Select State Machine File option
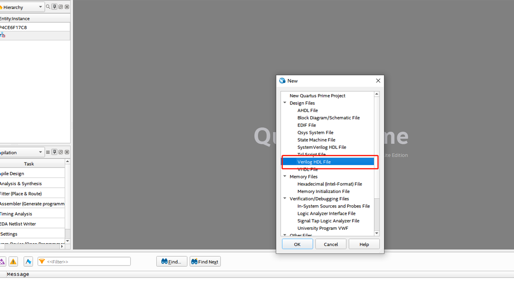Screen dimensions: 514x284 [x=316, y=140]
